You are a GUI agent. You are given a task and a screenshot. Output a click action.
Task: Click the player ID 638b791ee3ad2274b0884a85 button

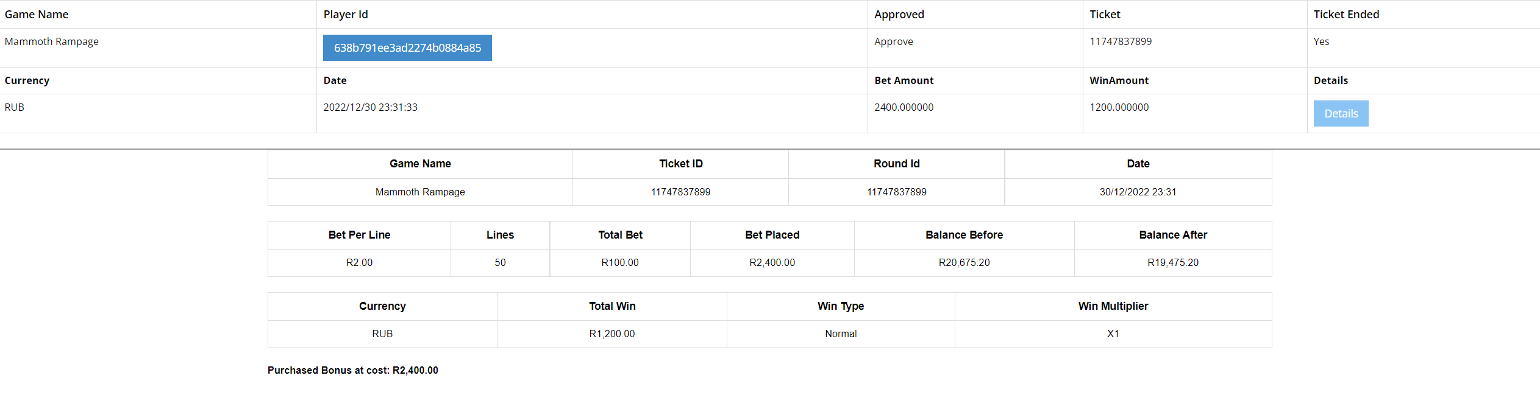tap(407, 48)
